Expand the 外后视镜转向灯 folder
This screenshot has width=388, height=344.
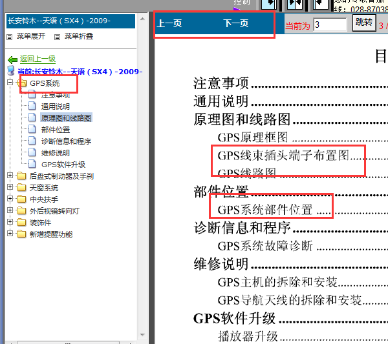tap(10, 210)
